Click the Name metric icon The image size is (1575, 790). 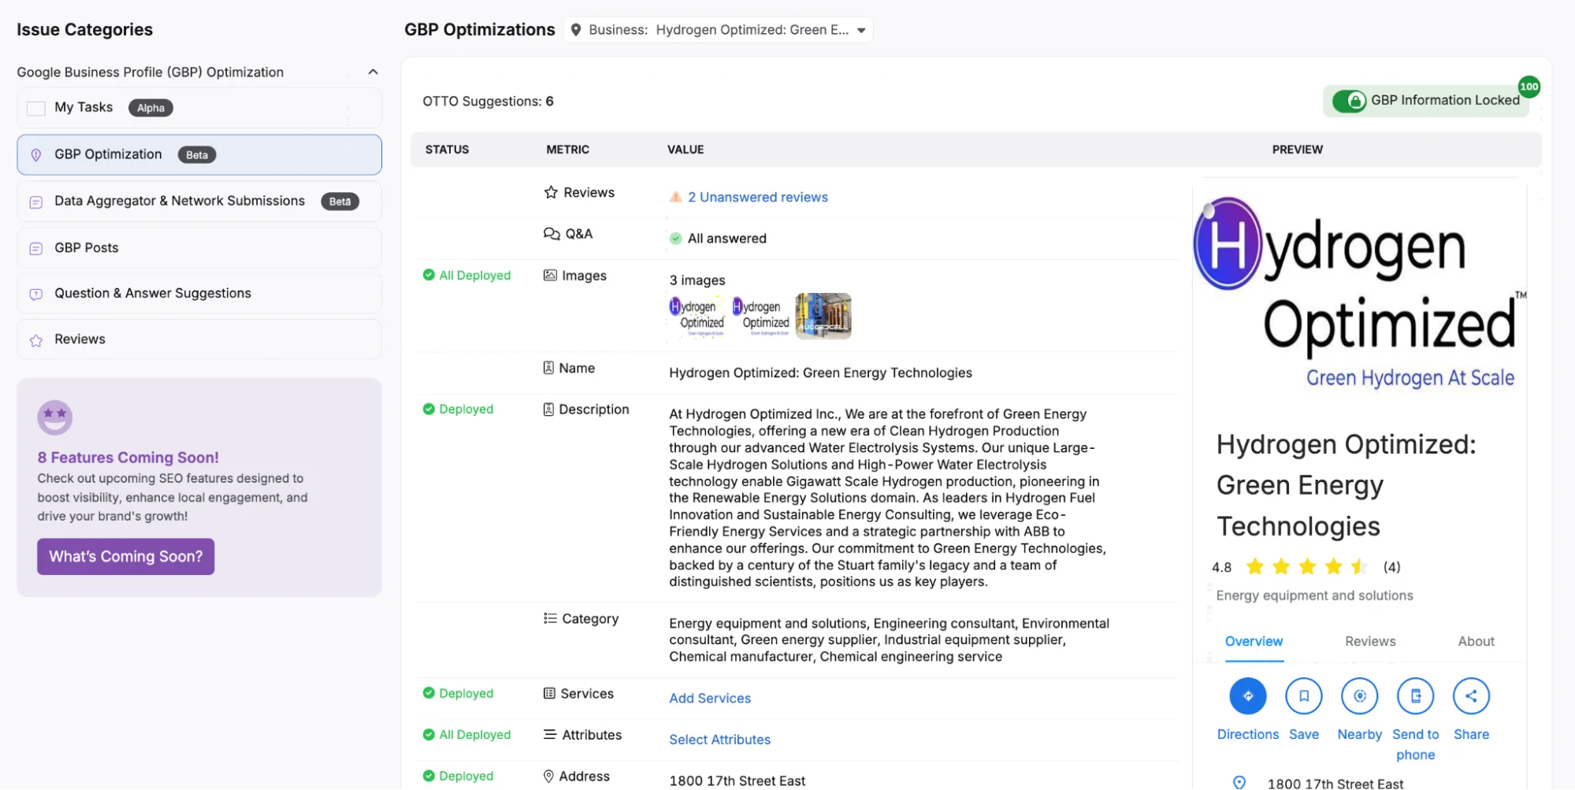pos(548,368)
